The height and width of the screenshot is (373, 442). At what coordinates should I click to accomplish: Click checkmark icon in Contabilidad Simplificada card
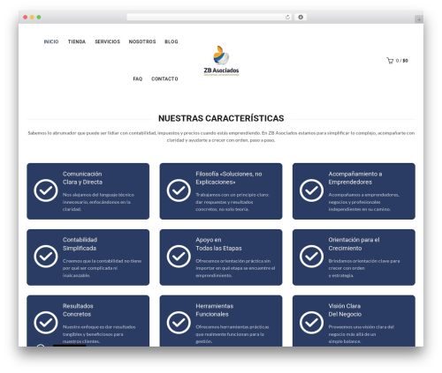tap(46, 257)
